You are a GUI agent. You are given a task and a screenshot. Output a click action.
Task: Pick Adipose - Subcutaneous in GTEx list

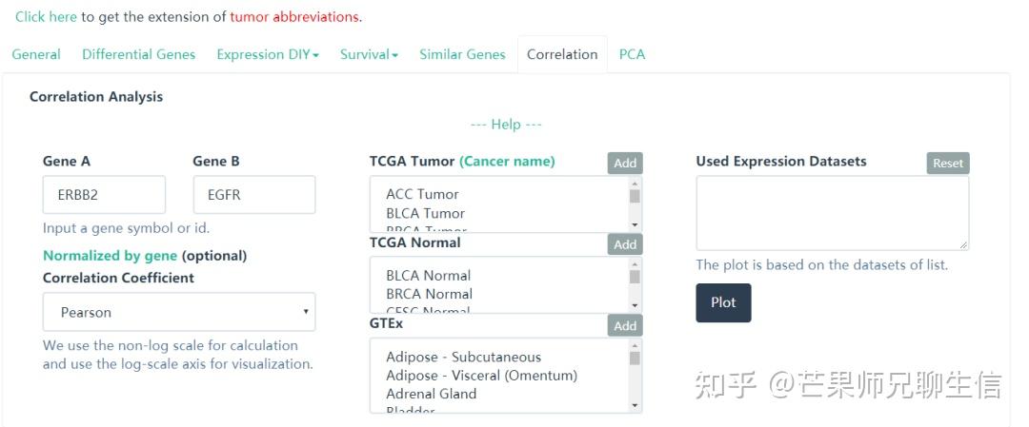click(463, 358)
